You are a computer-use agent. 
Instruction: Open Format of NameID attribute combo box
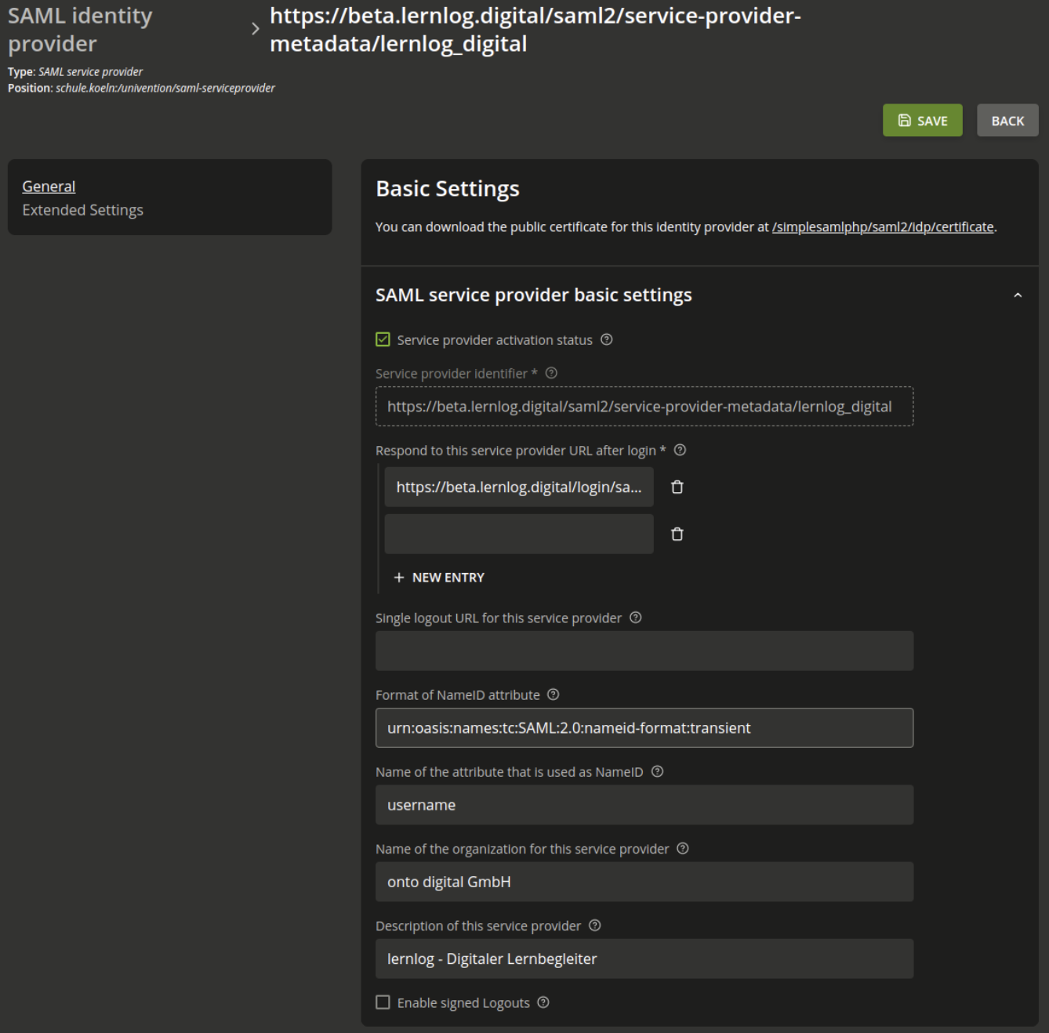[x=644, y=728]
